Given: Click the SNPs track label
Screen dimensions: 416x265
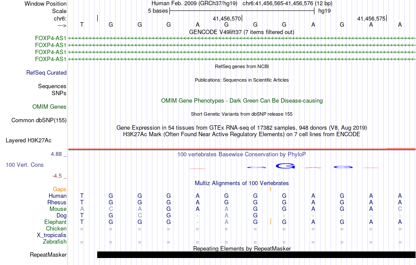Looking at the screenshot, I should pyautogui.click(x=59, y=93).
